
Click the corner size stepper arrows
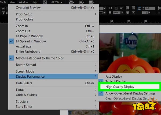tap(143, 8)
